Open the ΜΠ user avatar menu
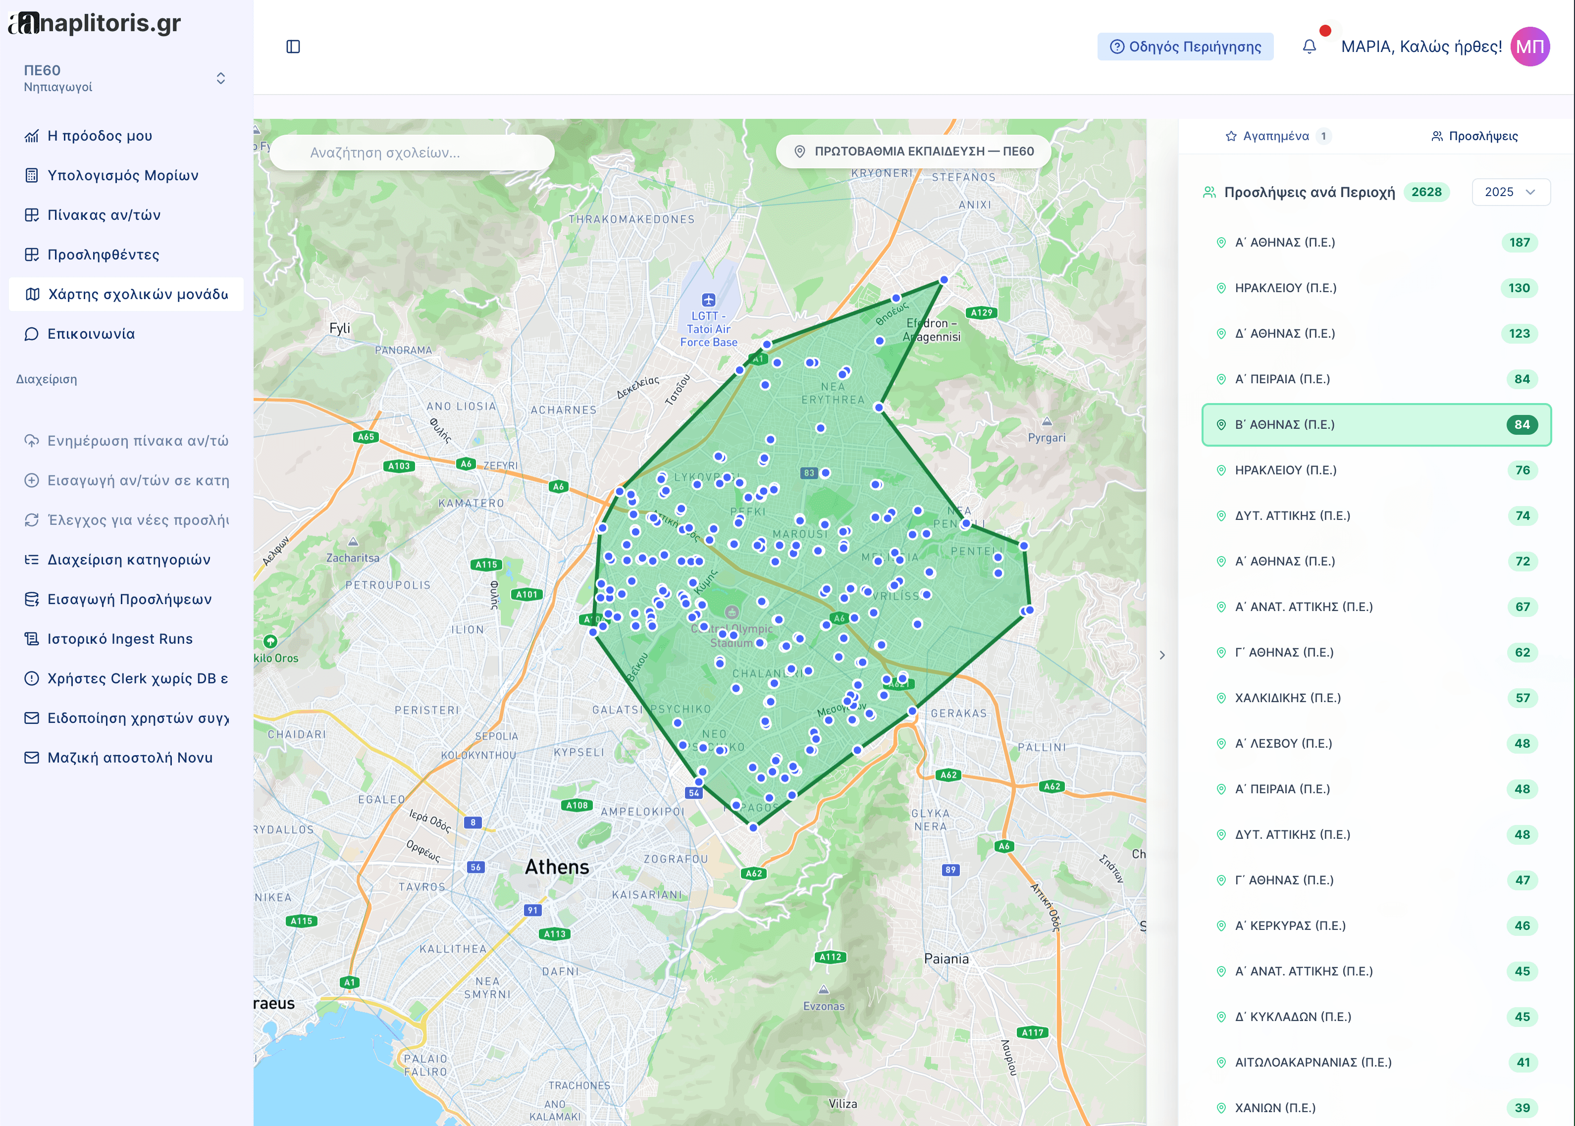This screenshot has width=1575, height=1126. (1530, 47)
